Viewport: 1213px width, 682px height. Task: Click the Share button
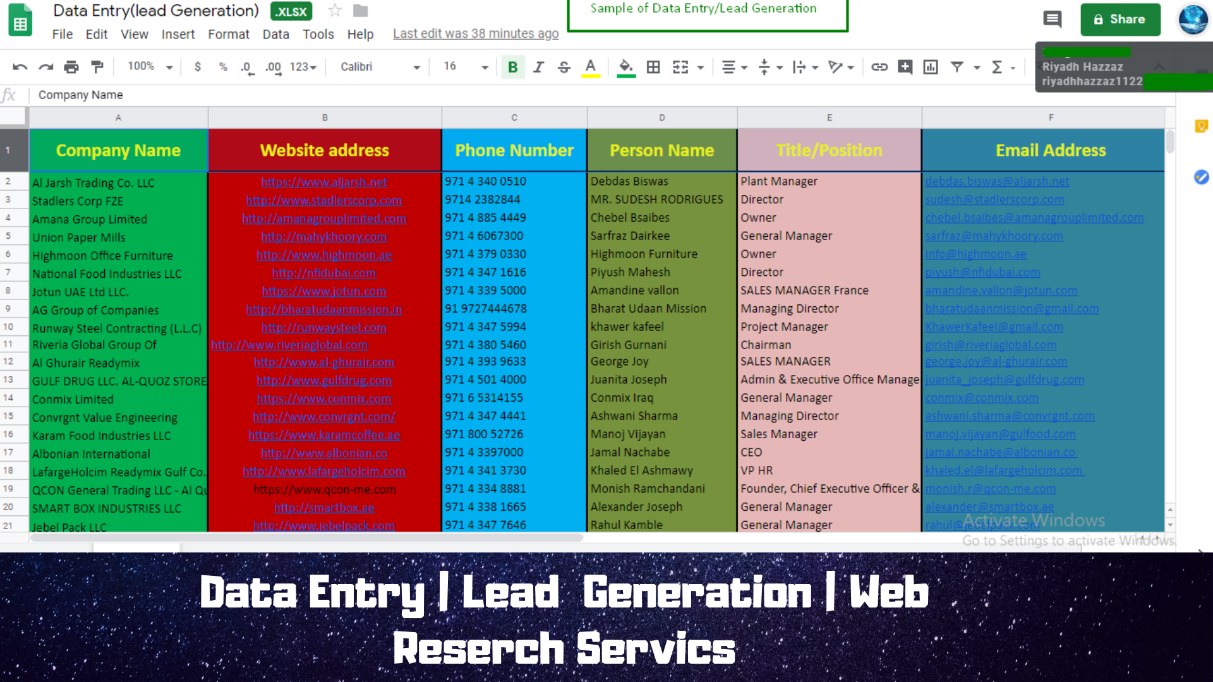pos(1120,20)
